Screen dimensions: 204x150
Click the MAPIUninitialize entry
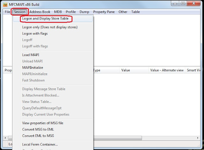tap(53, 74)
